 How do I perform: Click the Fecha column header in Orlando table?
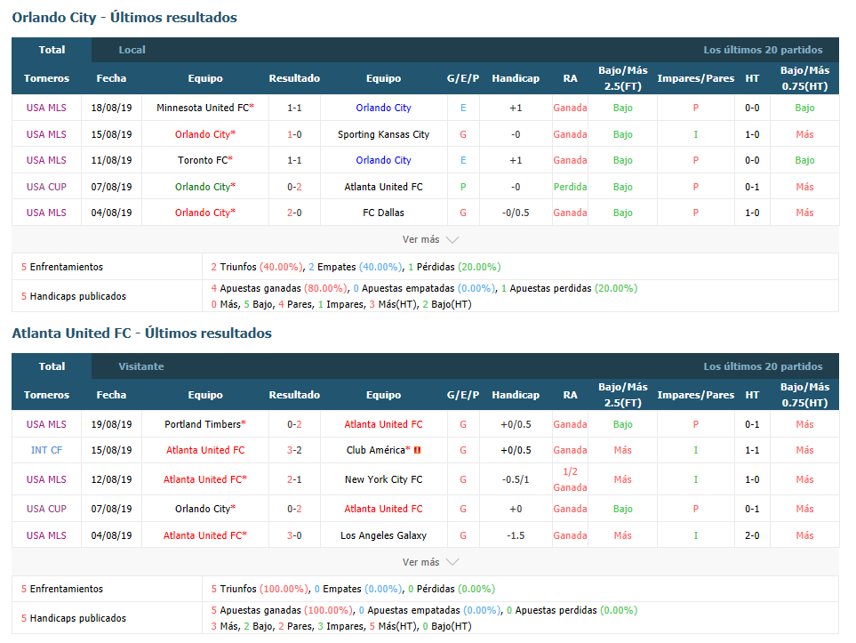click(x=111, y=78)
